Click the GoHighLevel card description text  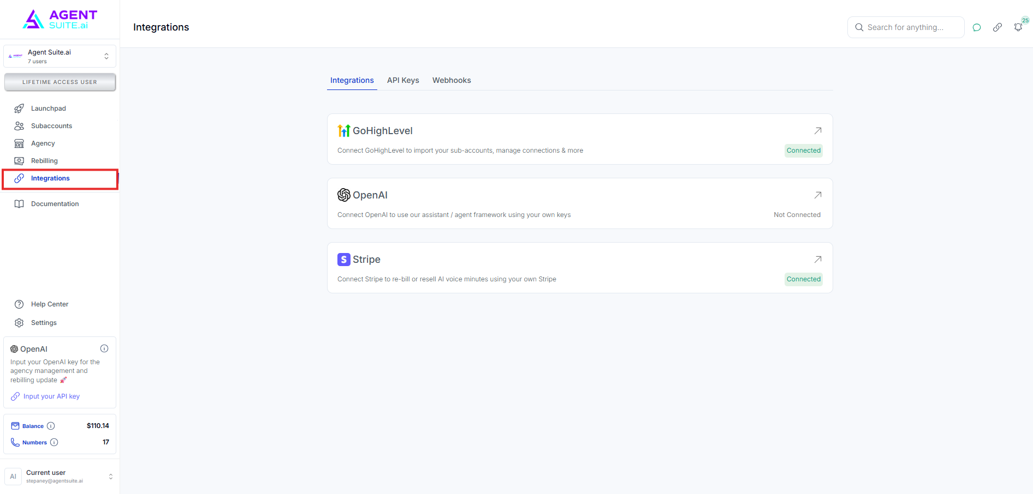tap(460, 150)
